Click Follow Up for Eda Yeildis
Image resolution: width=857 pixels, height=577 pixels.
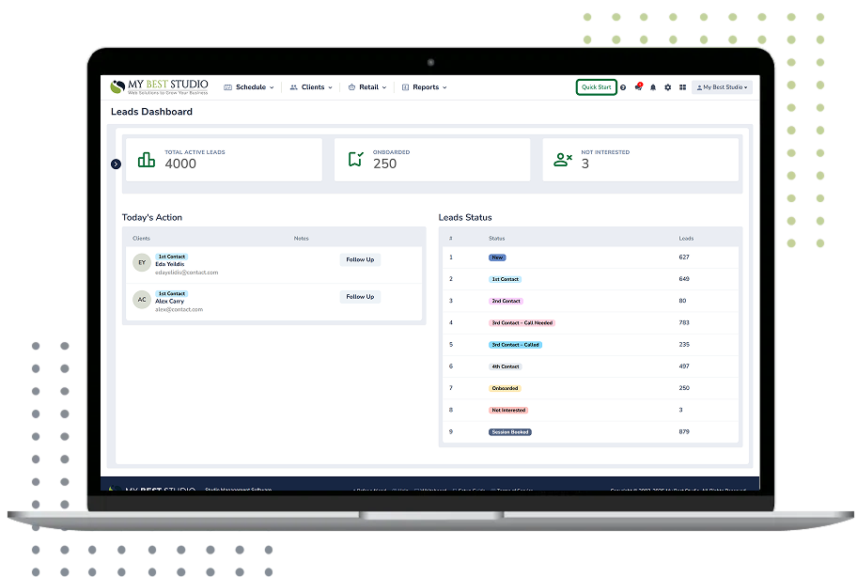pyautogui.click(x=360, y=260)
